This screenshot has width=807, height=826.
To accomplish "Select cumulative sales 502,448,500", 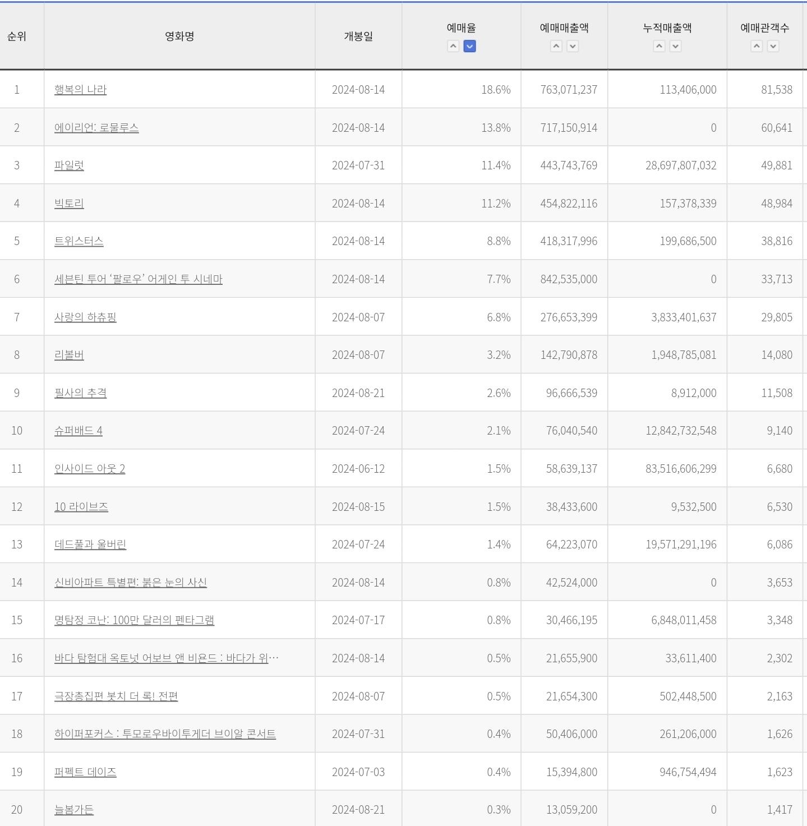I will pos(688,696).
